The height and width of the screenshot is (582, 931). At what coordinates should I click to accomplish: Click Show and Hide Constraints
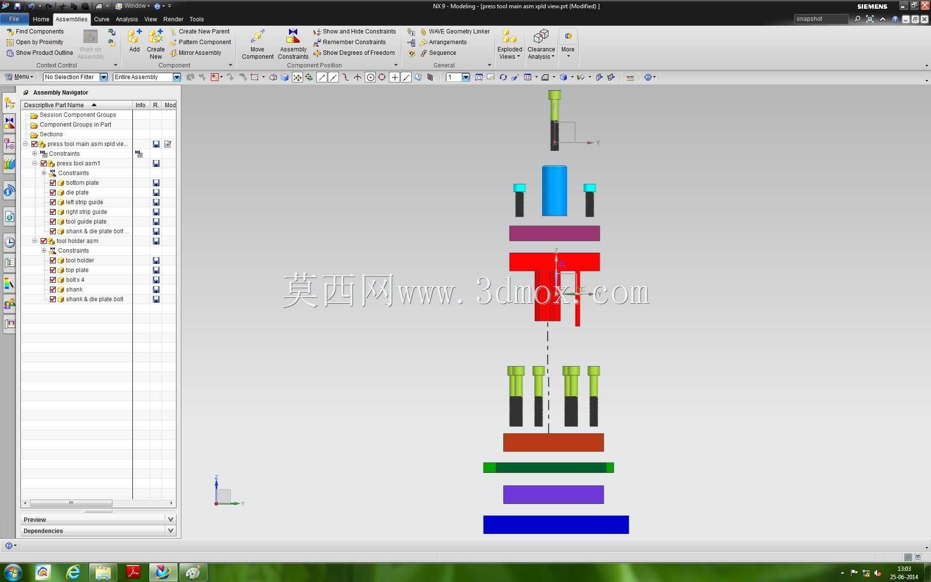[354, 32]
